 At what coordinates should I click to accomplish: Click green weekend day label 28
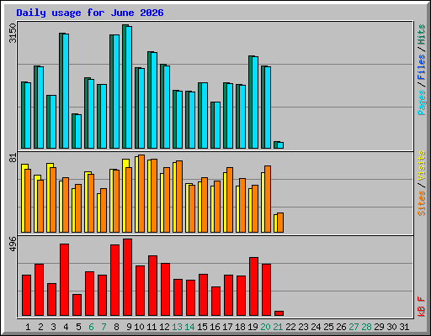point(366,327)
